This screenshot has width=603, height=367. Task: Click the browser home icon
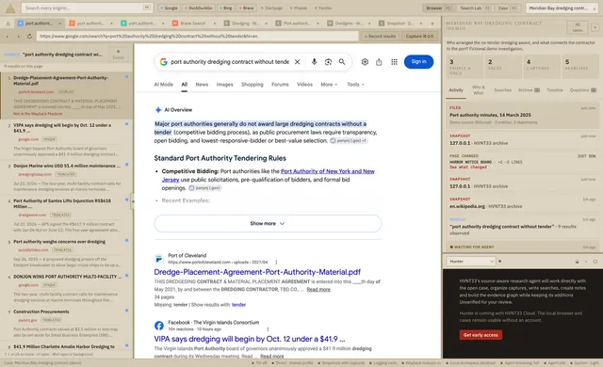pyautogui.click(x=8, y=24)
